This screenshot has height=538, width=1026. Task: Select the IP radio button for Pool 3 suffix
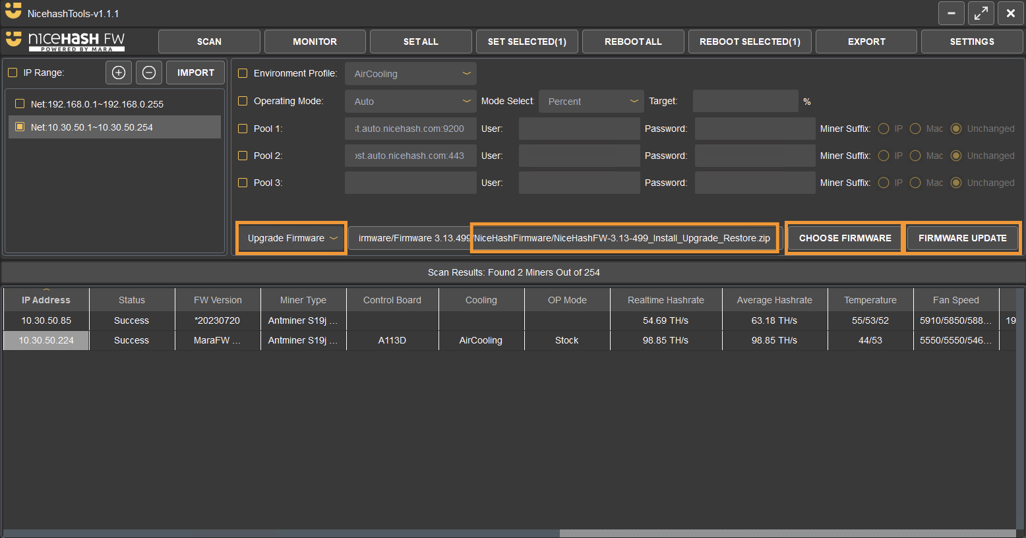(x=884, y=183)
